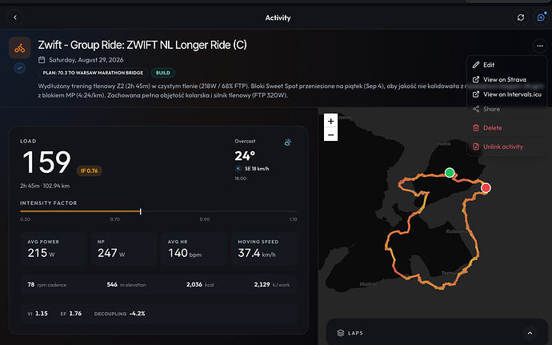
Task: Click the 2,036 kcal value
Action: coord(200,285)
